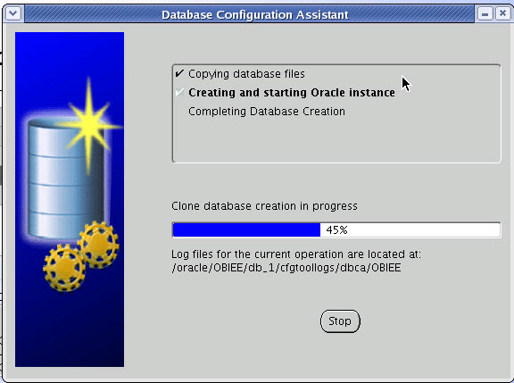Click the log path /oracle/OBIEE/db_1/cfgtoollogs/dbca/OBIEE
Screen dimensions: 514x383
tap(286, 268)
